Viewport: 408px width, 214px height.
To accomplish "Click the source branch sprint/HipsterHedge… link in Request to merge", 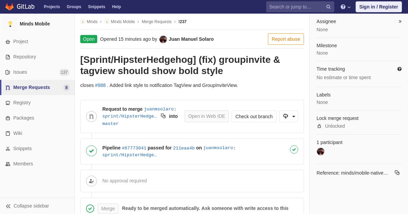I will 130,116.
